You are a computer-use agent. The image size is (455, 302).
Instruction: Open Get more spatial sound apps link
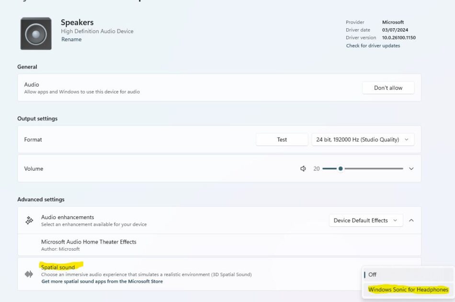point(102,281)
